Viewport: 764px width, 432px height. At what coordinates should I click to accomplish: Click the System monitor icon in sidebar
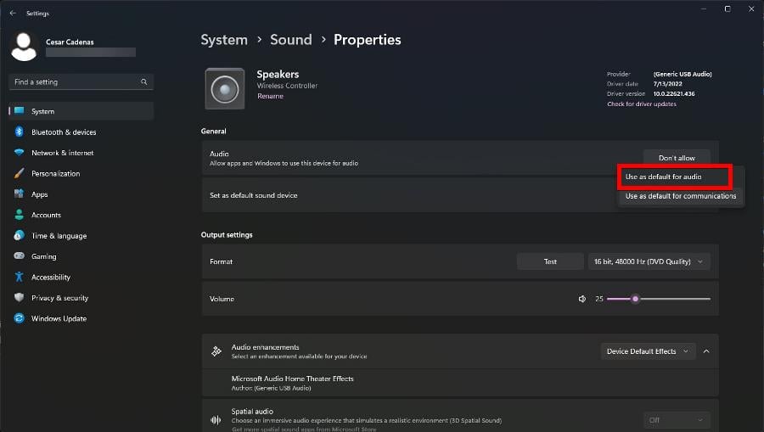coord(19,111)
